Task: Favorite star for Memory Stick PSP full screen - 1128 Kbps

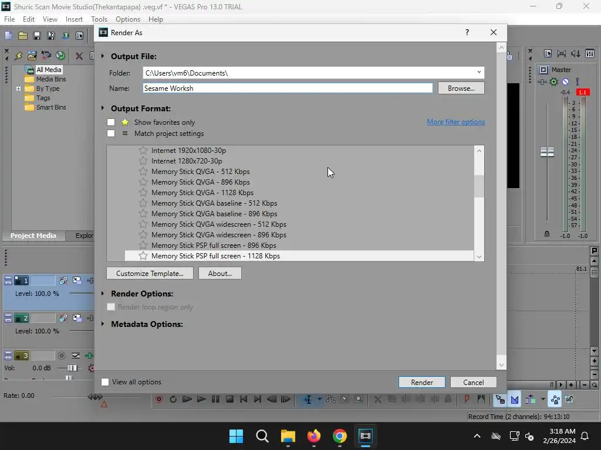Action: pyautogui.click(x=143, y=255)
